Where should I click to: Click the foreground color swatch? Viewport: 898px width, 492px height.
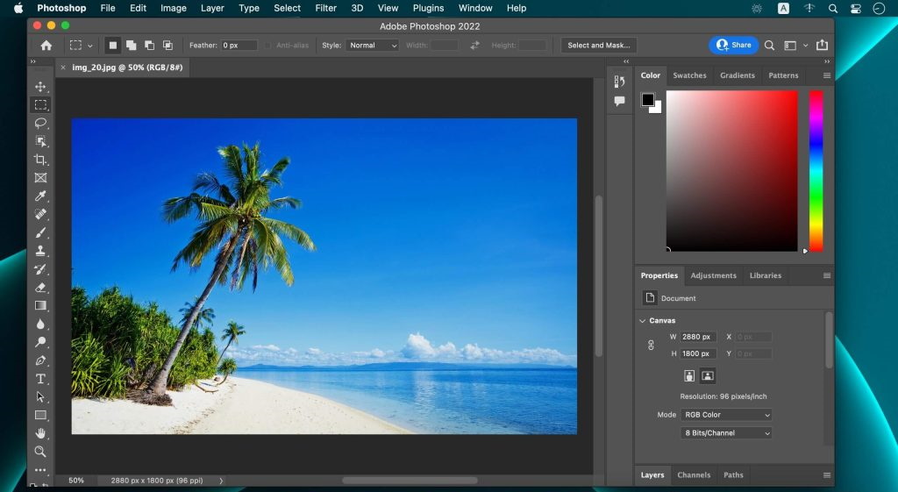[x=648, y=100]
